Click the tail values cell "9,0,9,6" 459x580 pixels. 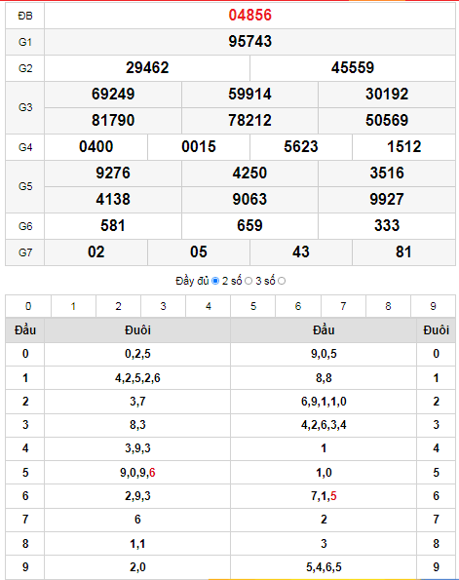click(137, 473)
